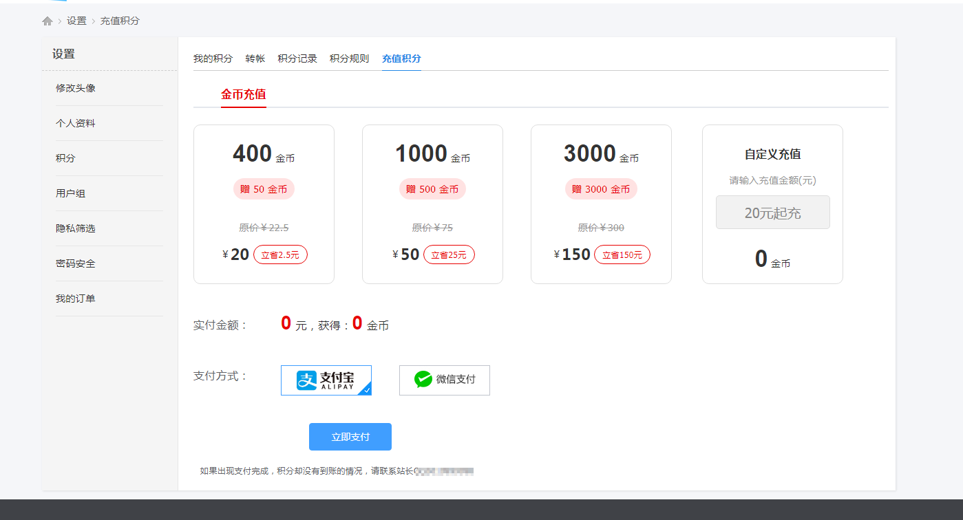963x520 pixels.
Task: Open 修改头像 in settings sidebar
Action: (76, 88)
